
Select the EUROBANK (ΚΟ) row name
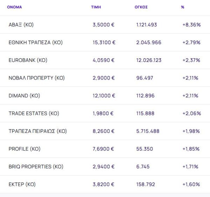[x=28, y=60]
